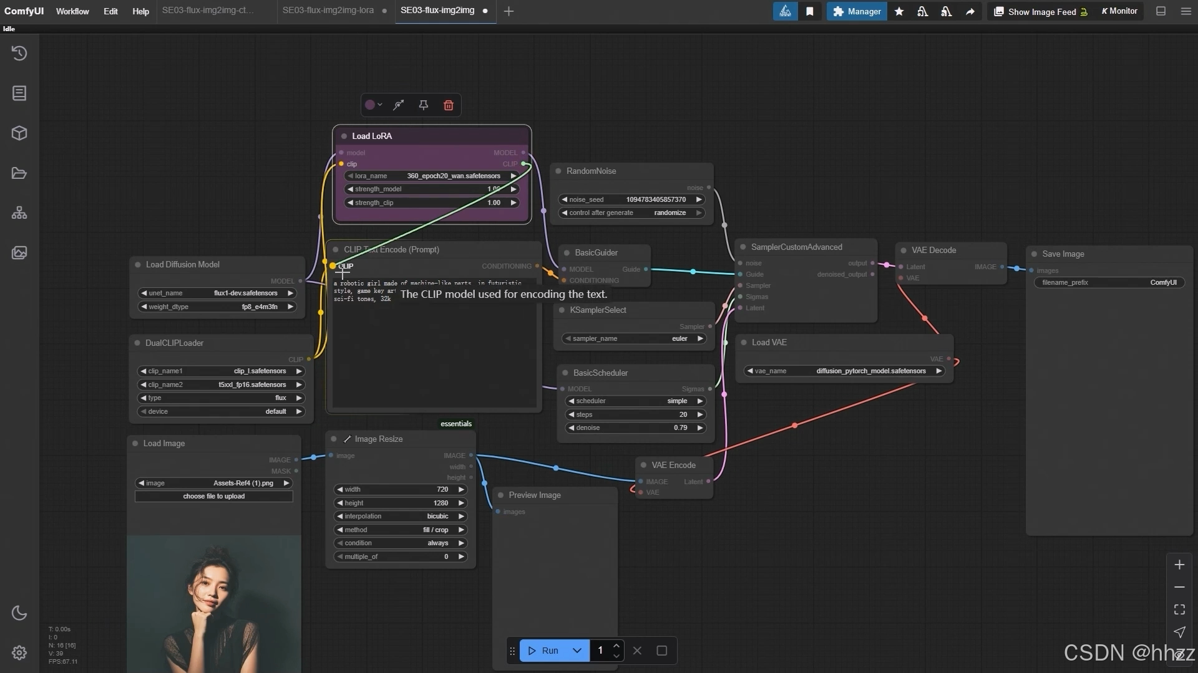
Task: Open the node library cube icon
Action: [x=19, y=133]
